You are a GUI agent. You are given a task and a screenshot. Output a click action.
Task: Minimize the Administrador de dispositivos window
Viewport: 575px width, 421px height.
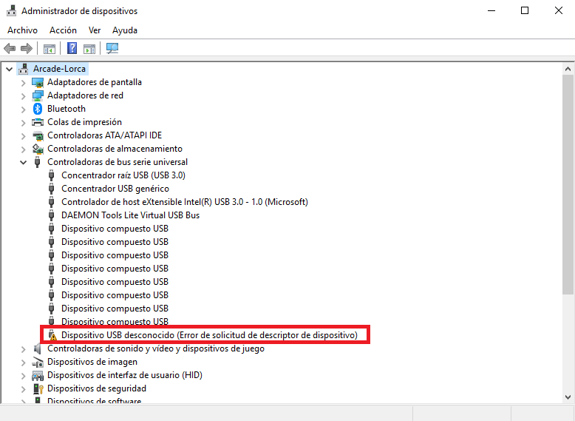(x=491, y=10)
